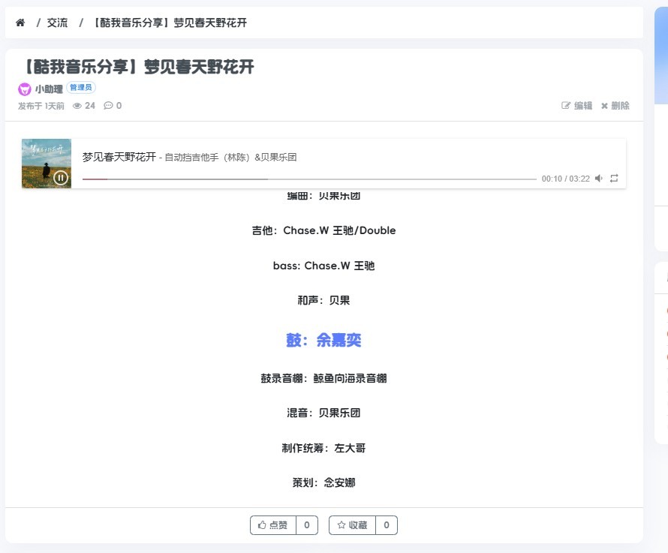Open the 交流 breadcrumb link
Screen dimensions: 668x553
pos(57,23)
